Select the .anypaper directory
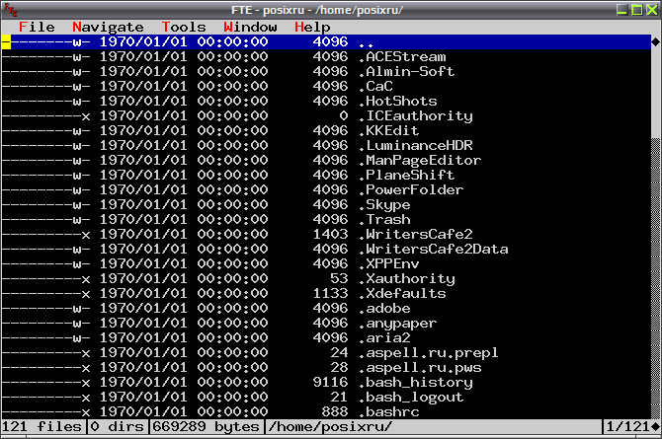Image resolution: width=662 pixels, height=439 pixels. coord(326,323)
